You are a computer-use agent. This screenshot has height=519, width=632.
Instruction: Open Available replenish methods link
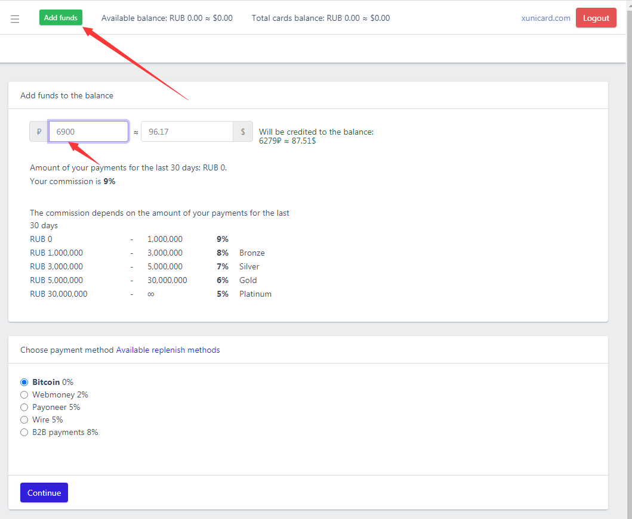(x=168, y=350)
